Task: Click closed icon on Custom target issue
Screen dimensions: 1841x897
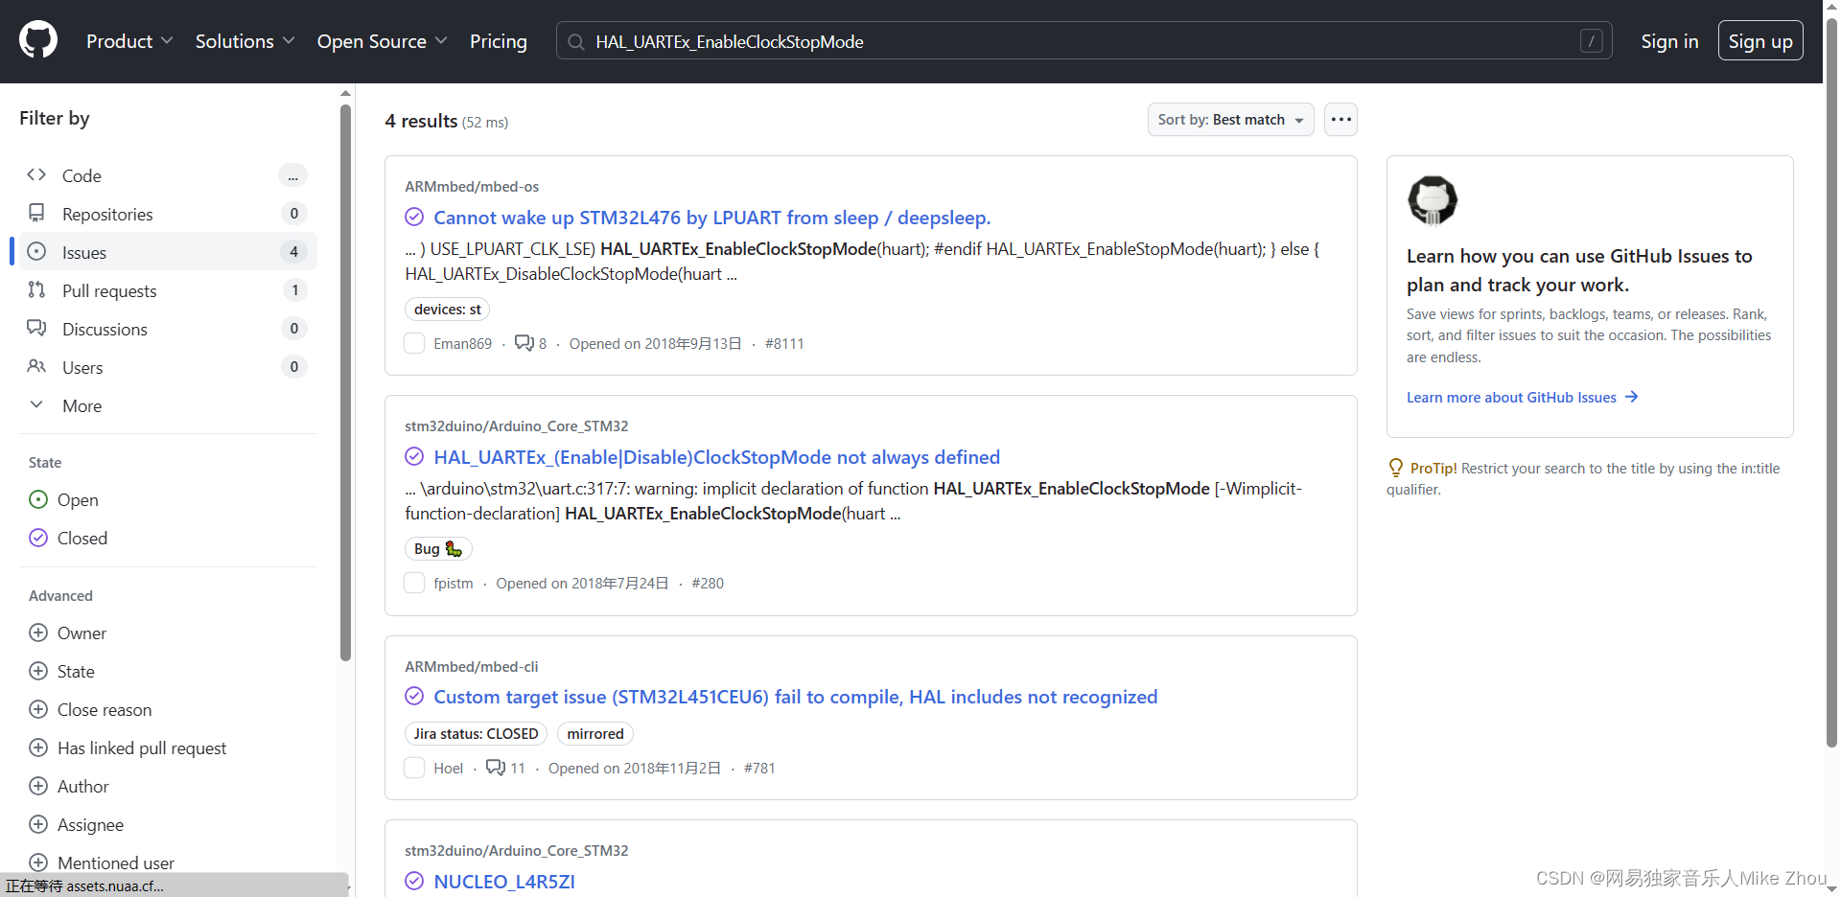Action: [414, 696]
